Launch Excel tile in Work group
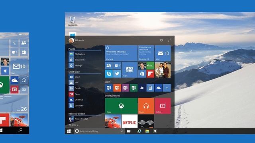The height and width of the screenshot is (143, 255). (134, 88)
